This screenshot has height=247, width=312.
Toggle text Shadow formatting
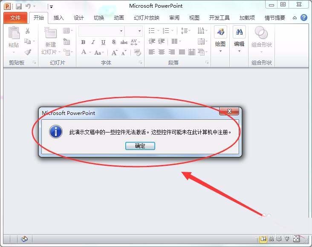coord(114,42)
